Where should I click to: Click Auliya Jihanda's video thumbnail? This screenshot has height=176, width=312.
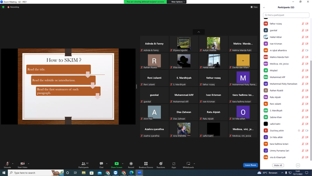(x=214, y=44)
